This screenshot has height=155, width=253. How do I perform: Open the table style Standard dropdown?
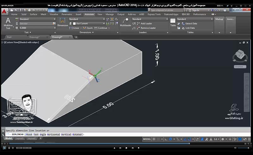click(x=195, y=19)
